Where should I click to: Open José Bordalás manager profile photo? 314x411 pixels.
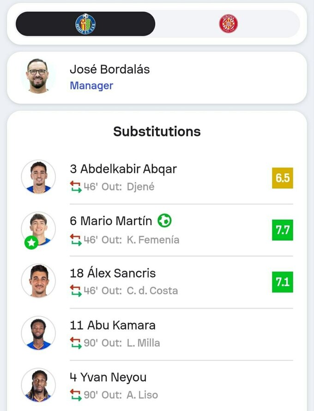pyautogui.click(x=38, y=75)
